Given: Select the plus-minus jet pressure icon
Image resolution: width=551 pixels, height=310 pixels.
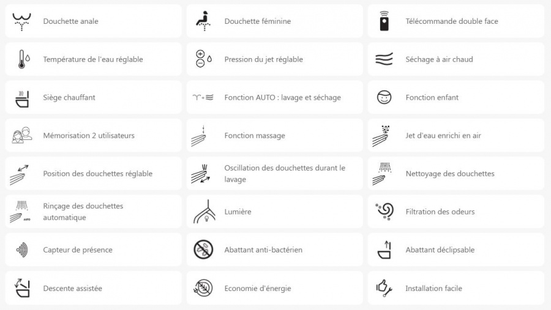Looking at the screenshot, I should 204,59.
